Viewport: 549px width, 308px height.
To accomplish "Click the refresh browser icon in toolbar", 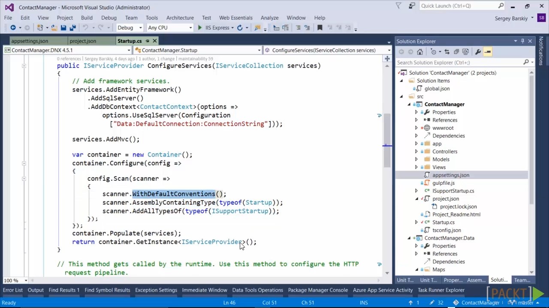I will (240, 28).
